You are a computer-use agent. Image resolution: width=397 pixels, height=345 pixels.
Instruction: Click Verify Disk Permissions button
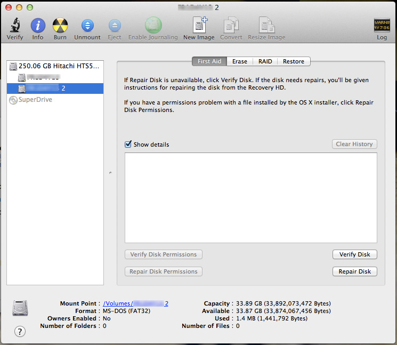[163, 254]
